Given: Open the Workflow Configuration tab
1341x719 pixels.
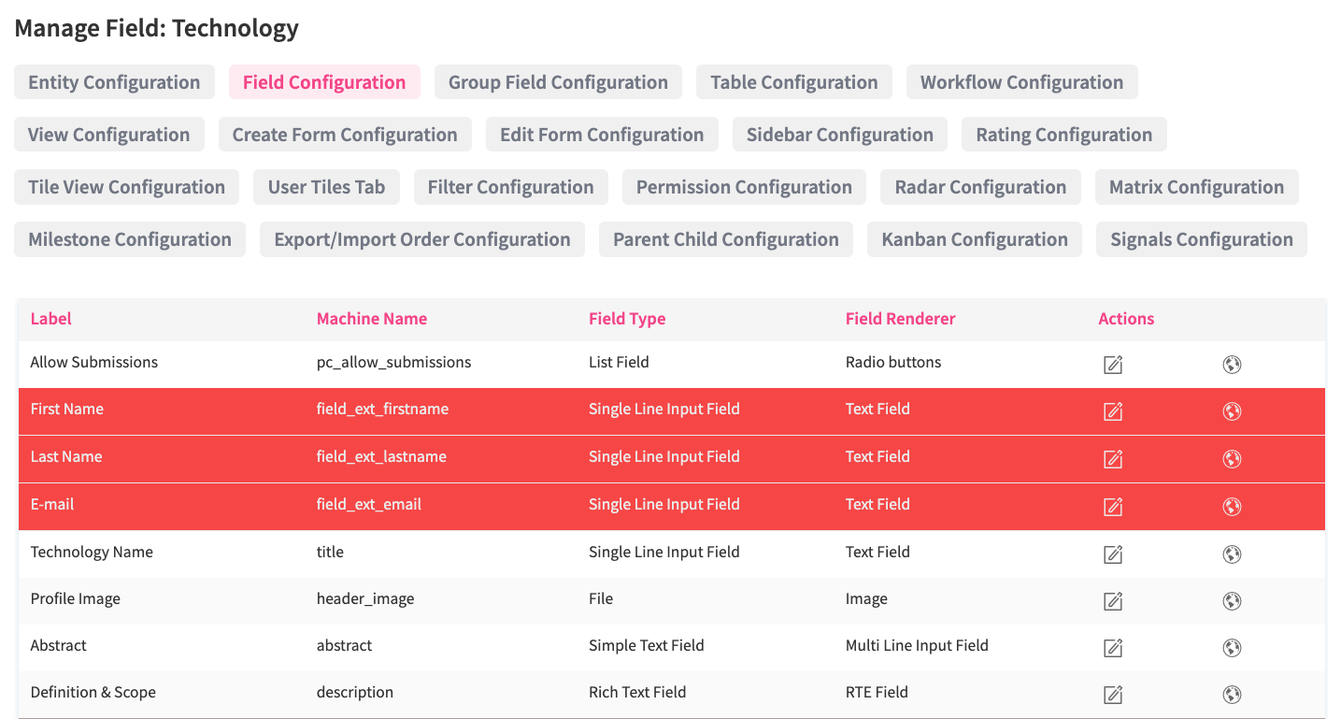Looking at the screenshot, I should coord(1021,82).
